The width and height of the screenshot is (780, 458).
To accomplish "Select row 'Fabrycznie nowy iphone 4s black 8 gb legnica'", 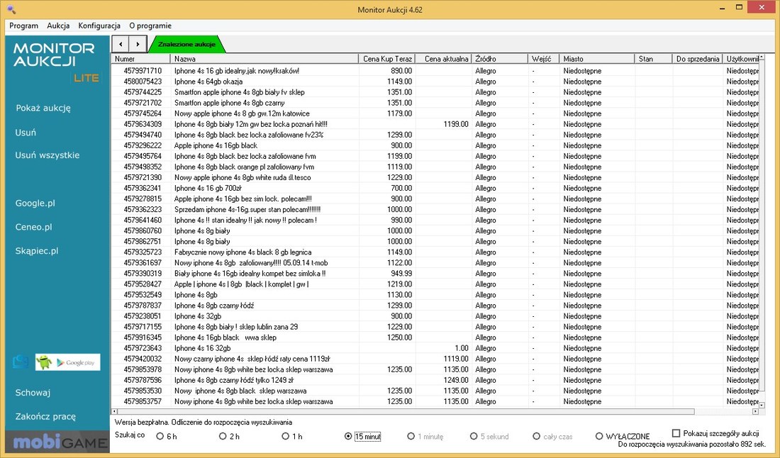I will point(435,252).
